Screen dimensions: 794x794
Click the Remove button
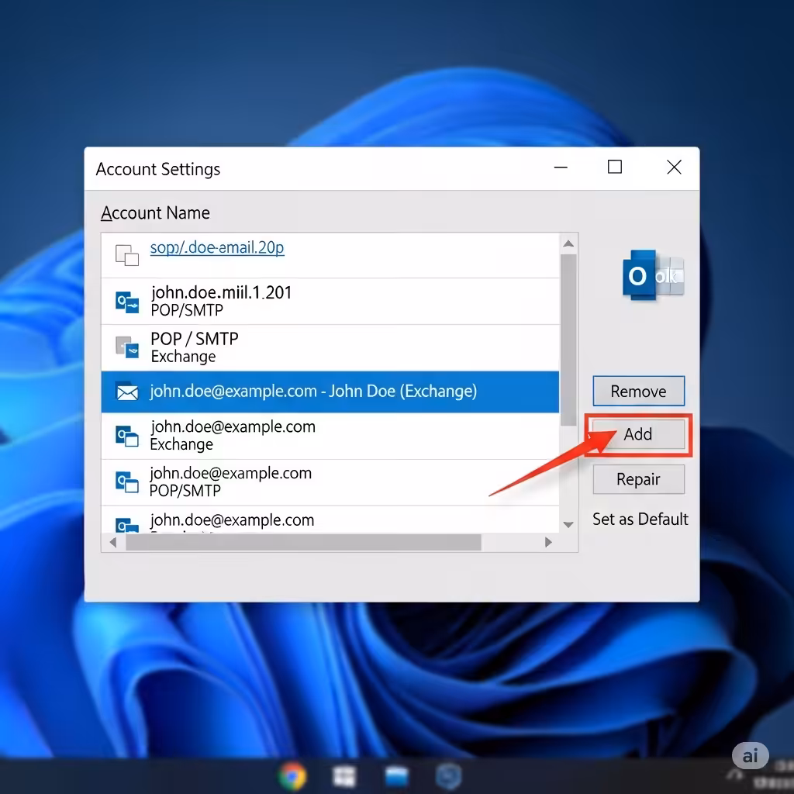638,391
